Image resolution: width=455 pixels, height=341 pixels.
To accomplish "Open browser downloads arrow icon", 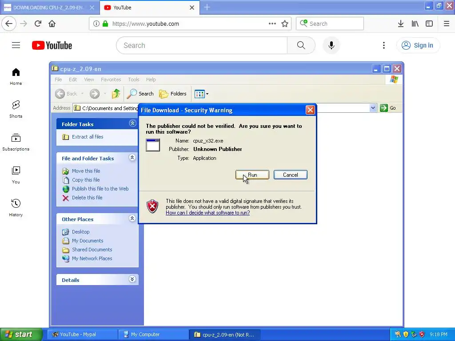I will (x=401, y=24).
